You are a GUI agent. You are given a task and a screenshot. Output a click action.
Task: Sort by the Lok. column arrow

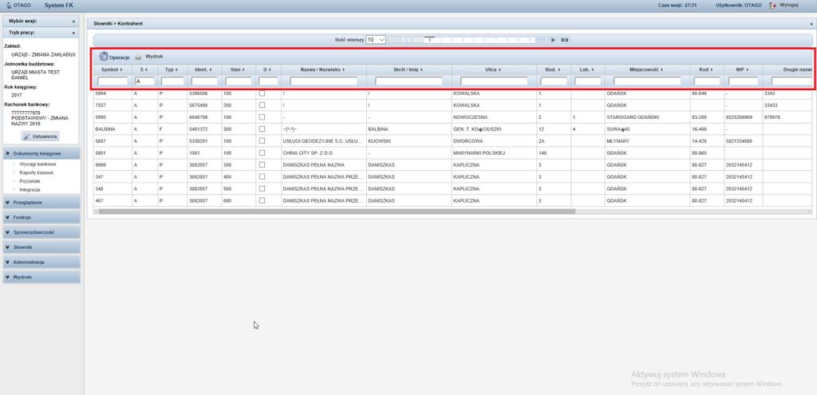593,69
